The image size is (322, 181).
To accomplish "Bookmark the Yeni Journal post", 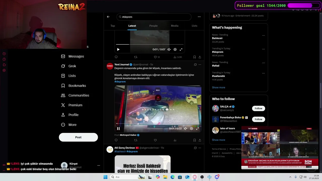I will (194, 140).
